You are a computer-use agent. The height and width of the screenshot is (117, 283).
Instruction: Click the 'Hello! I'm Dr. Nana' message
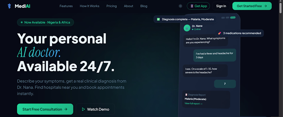[x=206, y=41]
